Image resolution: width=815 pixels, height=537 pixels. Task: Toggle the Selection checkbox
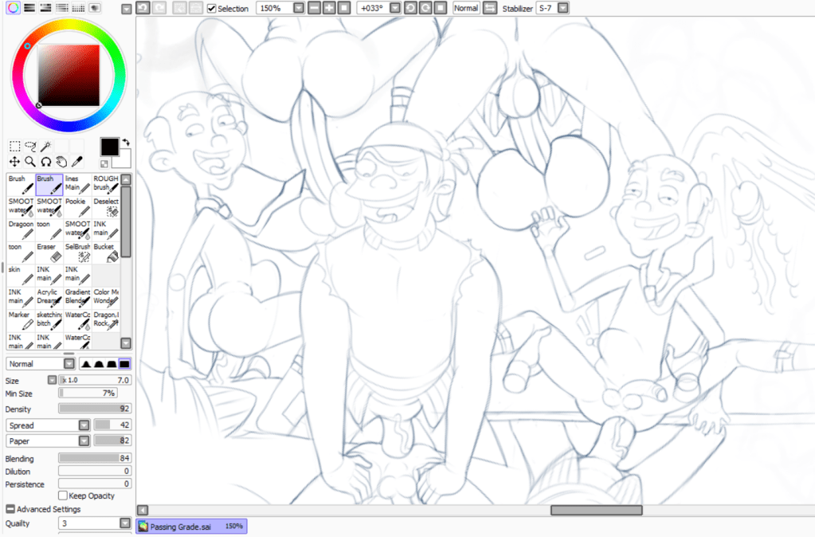tap(211, 8)
